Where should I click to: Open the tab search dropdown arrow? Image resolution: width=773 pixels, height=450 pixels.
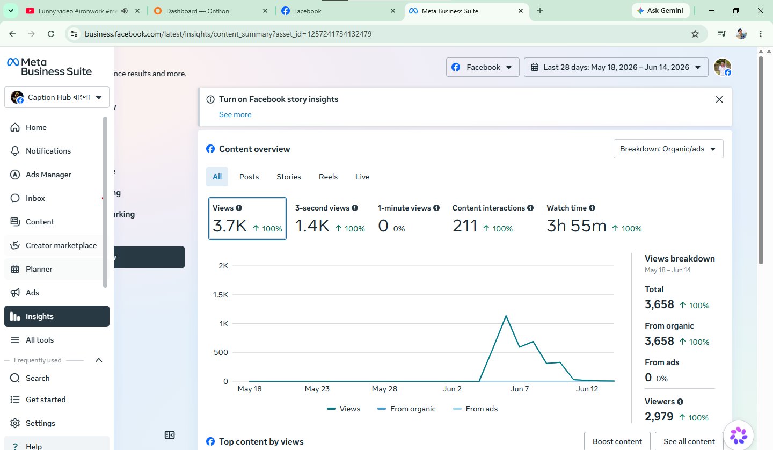pyautogui.click(x=11, y=11)
